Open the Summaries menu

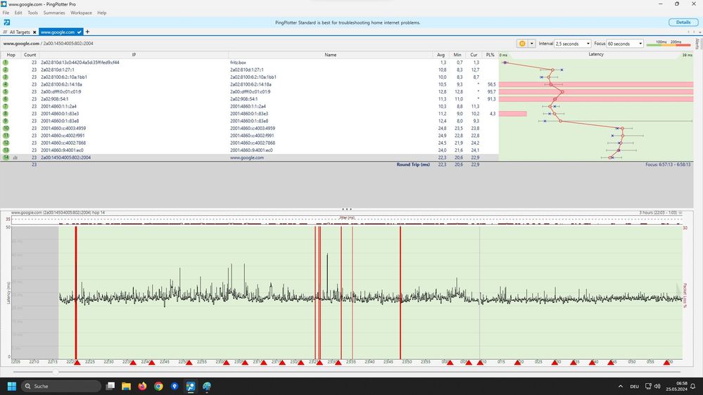click(x=54, y=13)
